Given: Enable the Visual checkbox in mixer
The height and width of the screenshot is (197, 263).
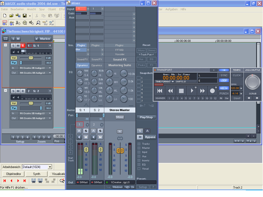Looking at the screenshot, I should click(x=139, y=169).
